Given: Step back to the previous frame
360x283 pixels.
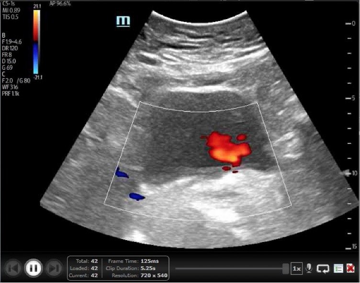Looking at the screenshot, I should (12, 268).
